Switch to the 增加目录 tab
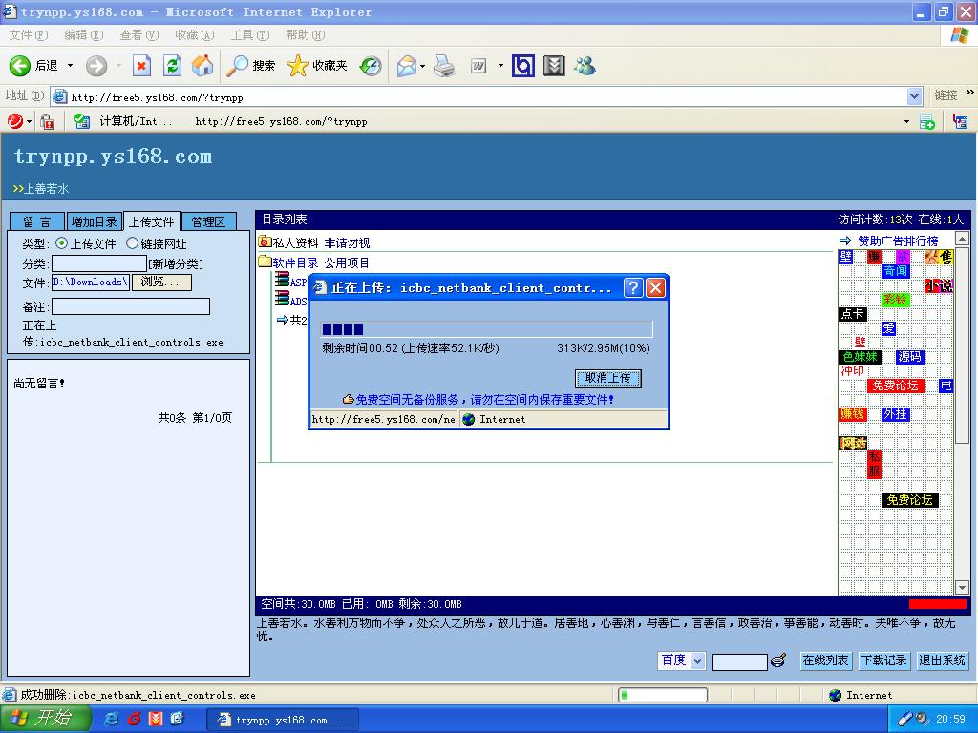This screenshot has width=978, height=733. click(x=95, y=221)
